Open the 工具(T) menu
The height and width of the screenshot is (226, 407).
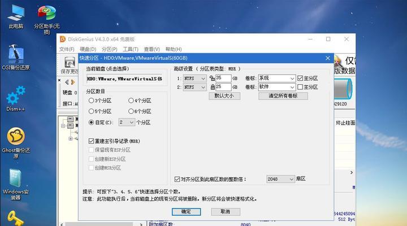131,49
